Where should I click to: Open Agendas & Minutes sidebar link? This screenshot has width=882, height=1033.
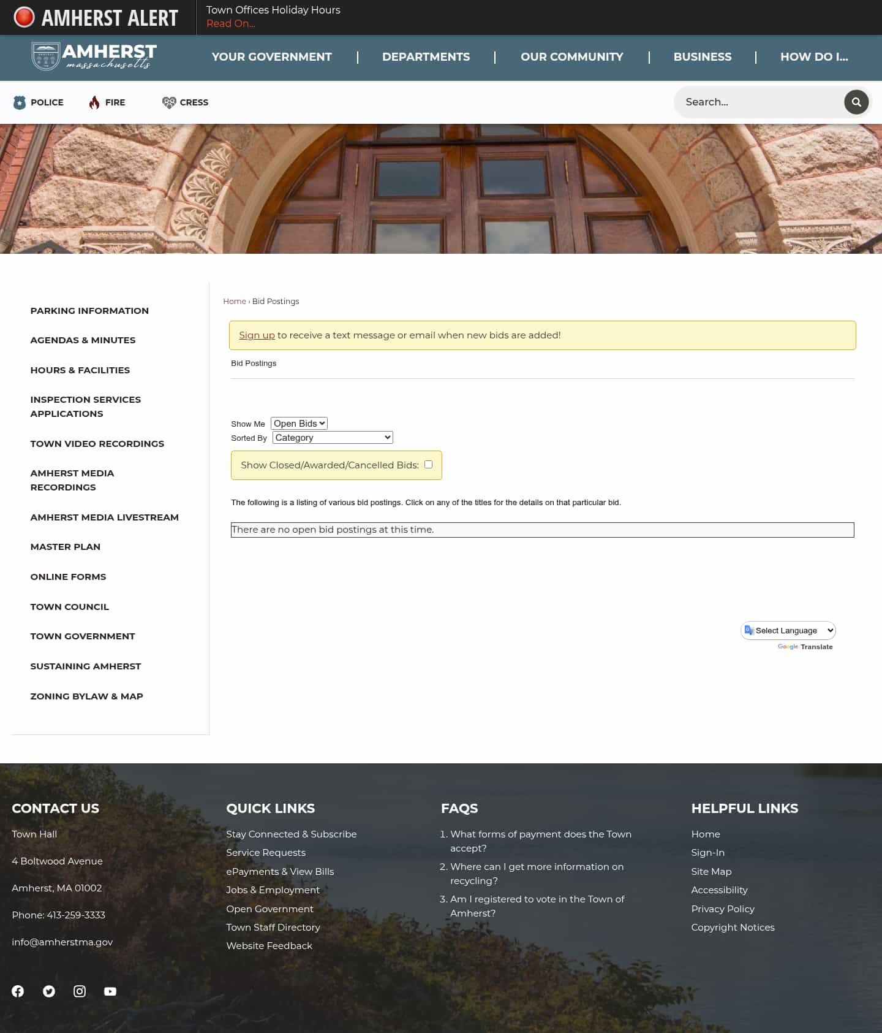point(83,340)
